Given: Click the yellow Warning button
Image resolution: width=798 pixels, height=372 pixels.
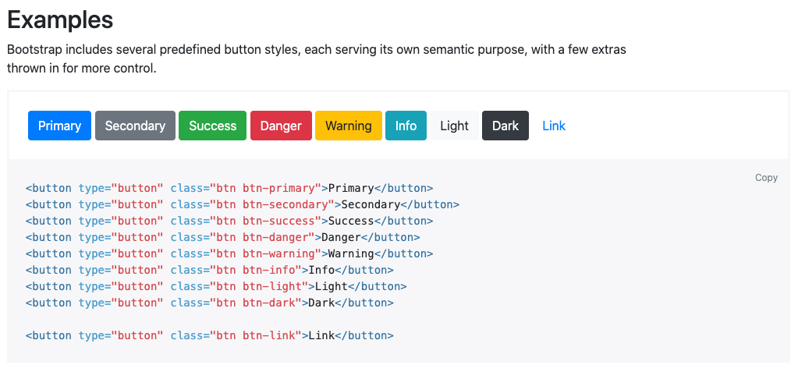Looking at the screenshot, I should (349, 126).
